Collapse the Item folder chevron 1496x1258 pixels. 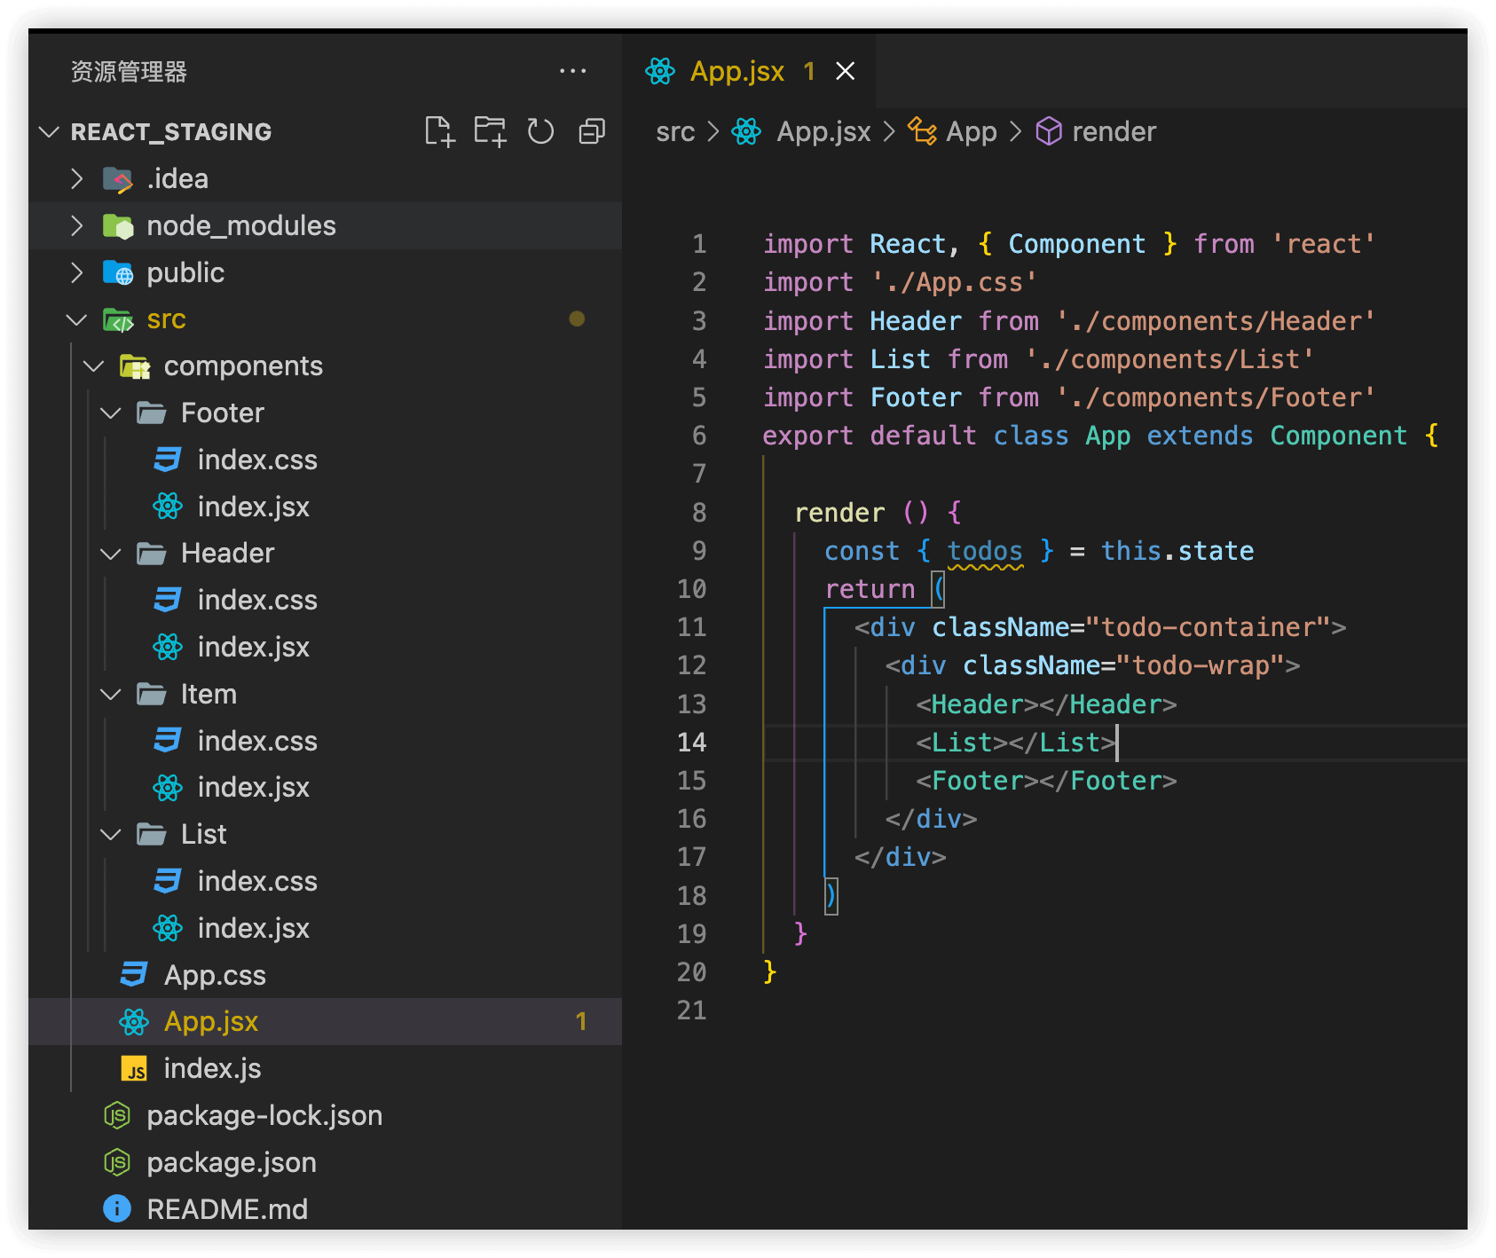click(x=111, y=694)
